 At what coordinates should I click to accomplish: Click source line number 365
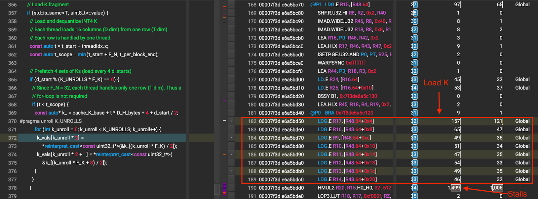pos(12,80)
